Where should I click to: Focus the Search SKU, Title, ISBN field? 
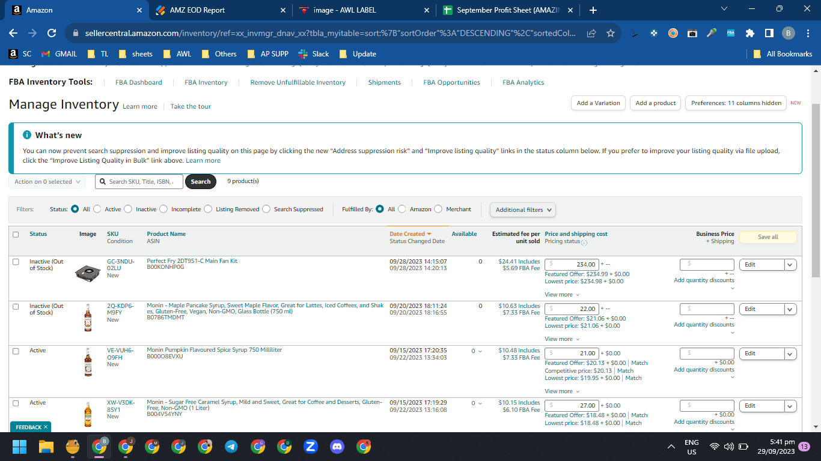tap(139, 182)
